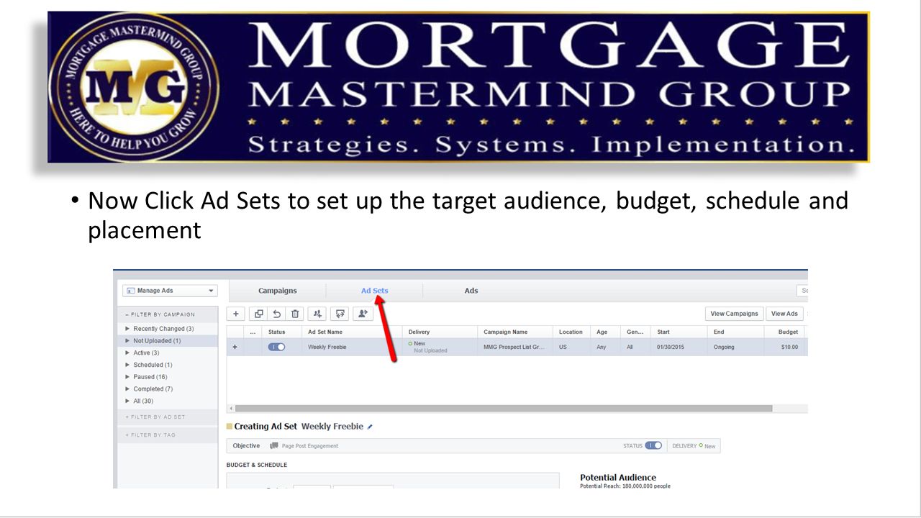Click the $10.00 budget cell

coord(784,347)
